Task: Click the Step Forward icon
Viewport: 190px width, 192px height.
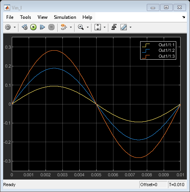Action: coord(42,27)
